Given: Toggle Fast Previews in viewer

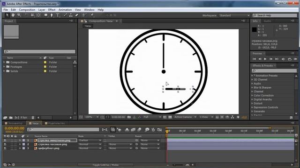Looking at the screenshot, I should click(222, 117).
